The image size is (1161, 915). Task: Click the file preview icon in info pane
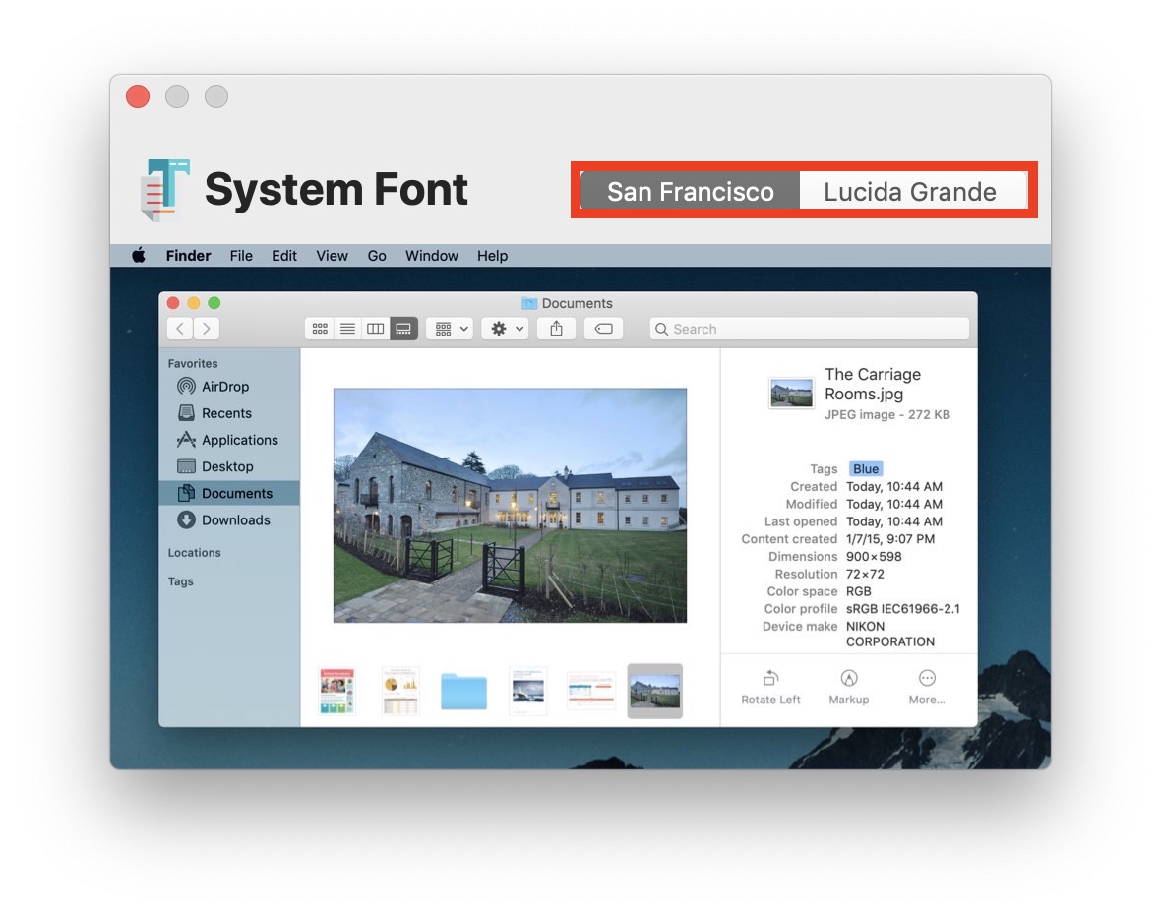click(791, 394)
